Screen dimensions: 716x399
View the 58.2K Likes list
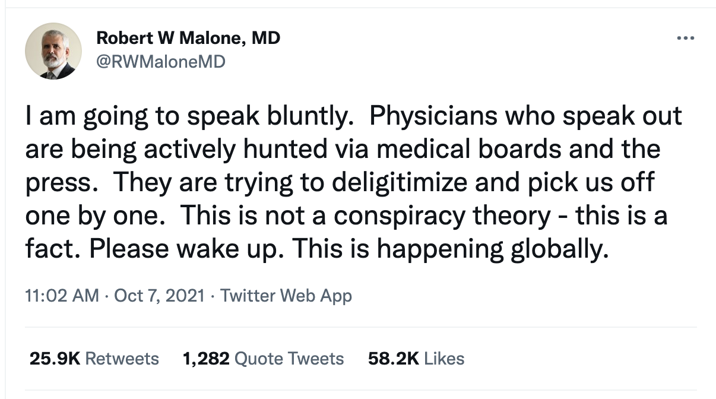click(x=416, y=359)
